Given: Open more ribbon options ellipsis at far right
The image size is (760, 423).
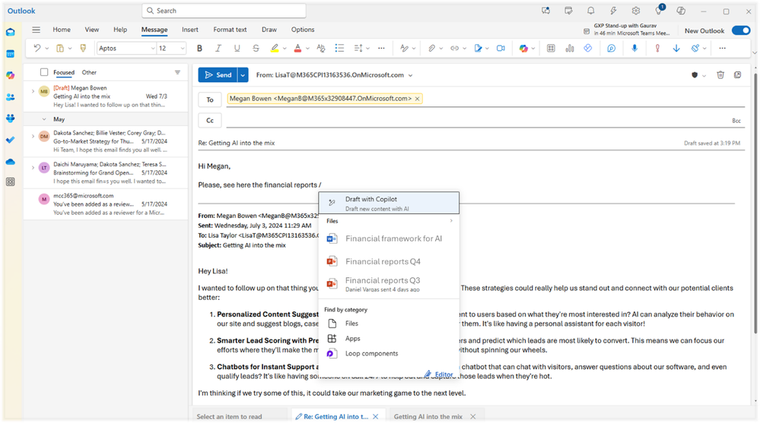Looking at the screenshot, I should (722, 49).
